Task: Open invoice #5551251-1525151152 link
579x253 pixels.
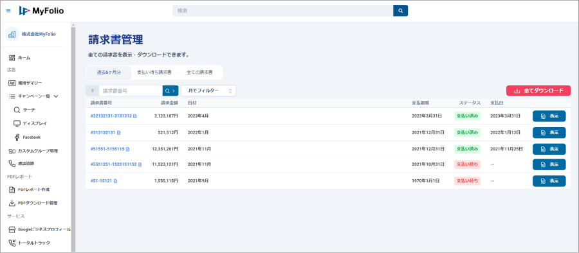Action: click(114, 164)
